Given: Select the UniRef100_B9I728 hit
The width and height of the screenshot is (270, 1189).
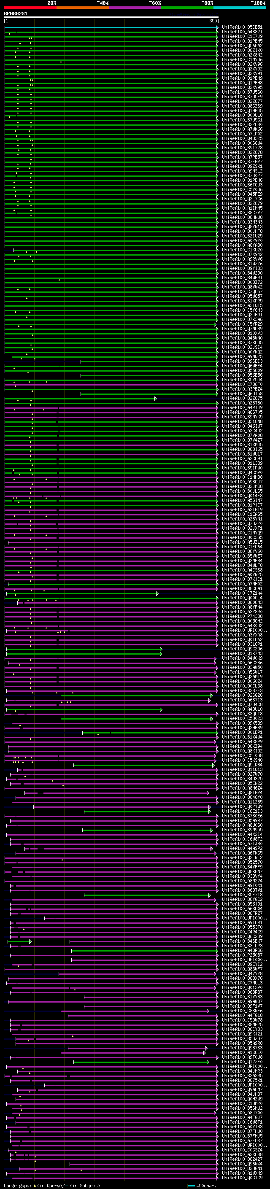Looking at the screenshot, I should 242,148.
